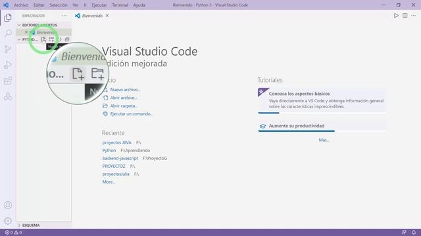Open Explorer views and more actions menu
The image size is (421, 236).
click(64, 16)
